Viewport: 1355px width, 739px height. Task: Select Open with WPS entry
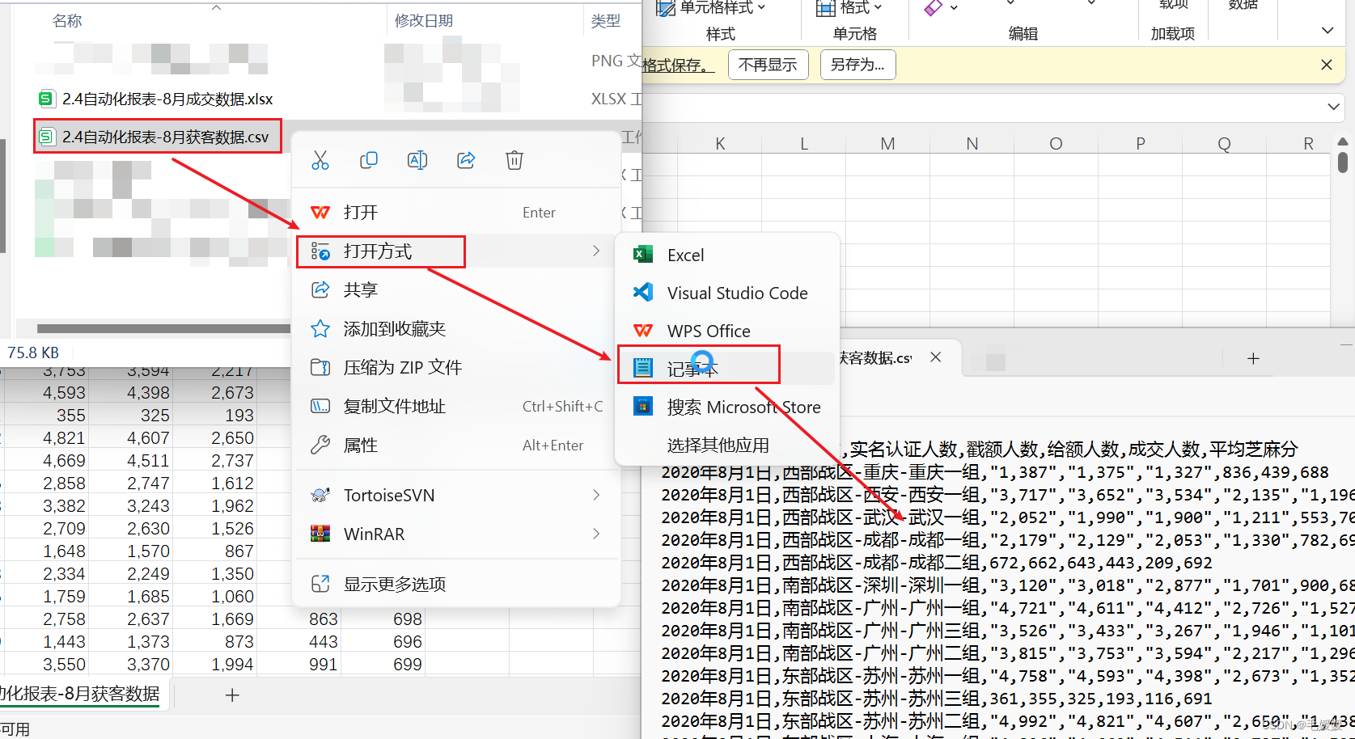click(x=457, y=213)
